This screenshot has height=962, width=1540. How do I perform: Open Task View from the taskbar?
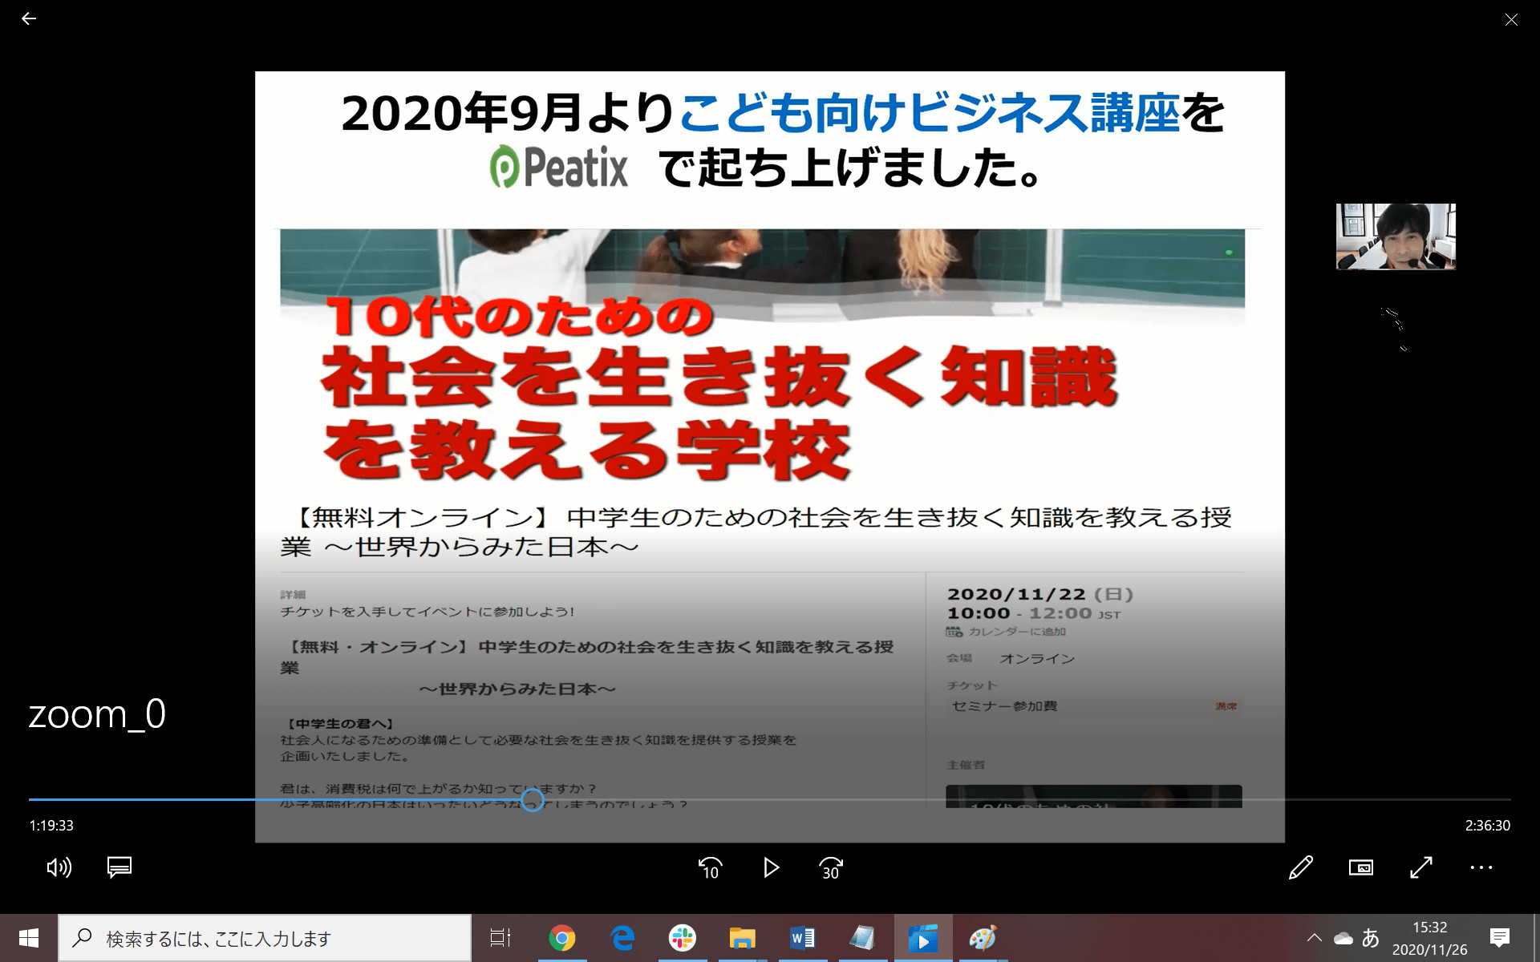[x=500, y=936]
